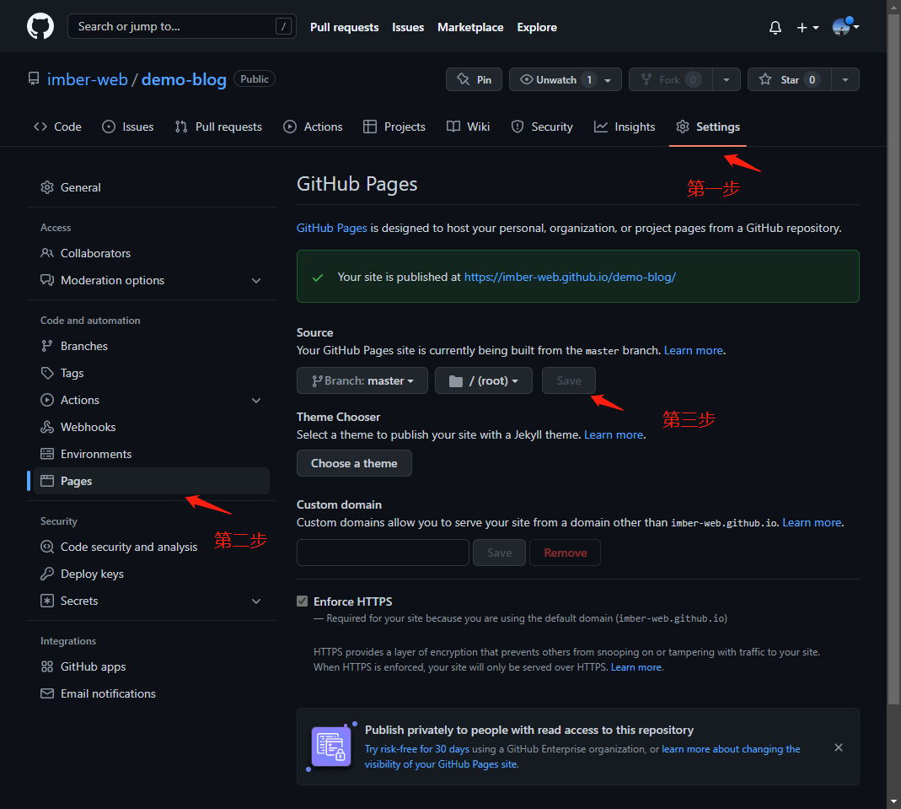Screen dimensions: 901x809
Task: Click the Wiki book icon
Action: (453, 127)
